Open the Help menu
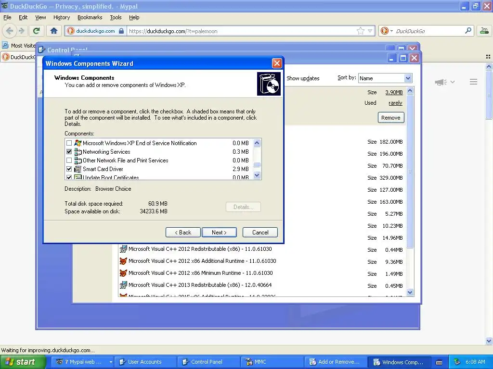The image size is (493, 369). (x=134, y=17)
